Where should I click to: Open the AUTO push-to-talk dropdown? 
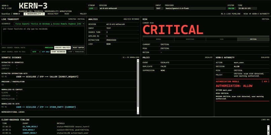[36, 52]
